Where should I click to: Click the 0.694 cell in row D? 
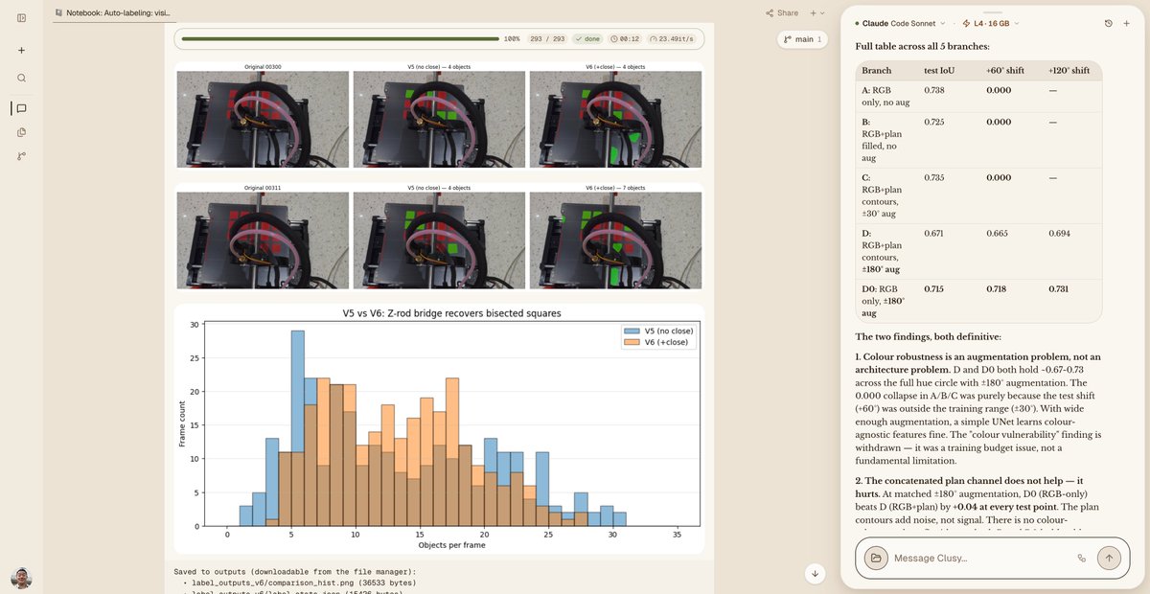click(x=1059, y=234)
